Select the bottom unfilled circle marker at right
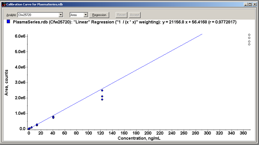Viewport: 259px width, 145px height. [x=249, y=44]
